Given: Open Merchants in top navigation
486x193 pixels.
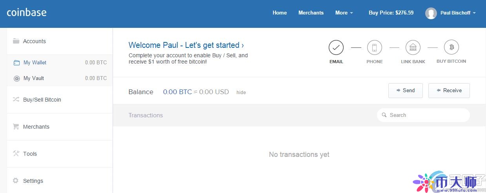Looking at the screenshot, I should click(x=311, y=13).
